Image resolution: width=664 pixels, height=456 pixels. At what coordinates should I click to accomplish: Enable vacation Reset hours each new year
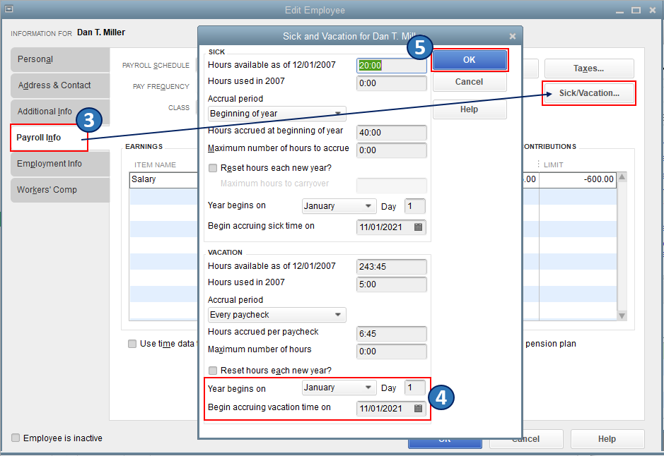(x=213, y=371)
